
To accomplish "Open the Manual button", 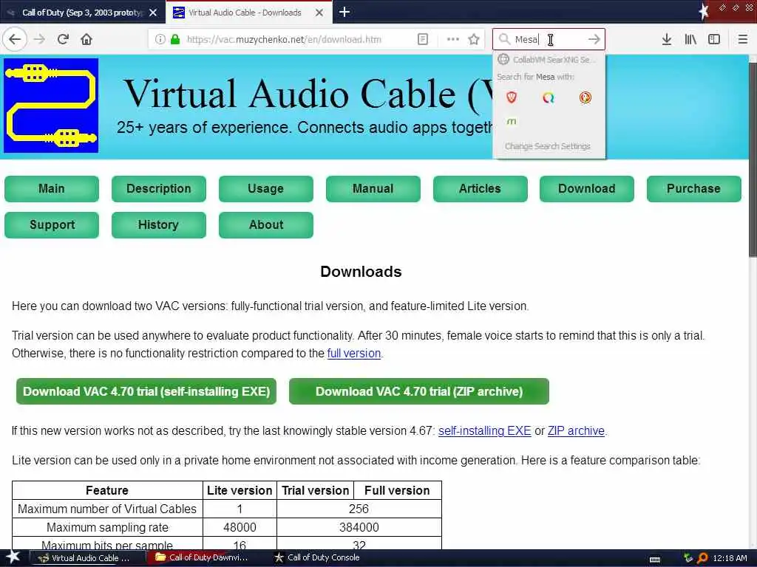I will point(373,188).
